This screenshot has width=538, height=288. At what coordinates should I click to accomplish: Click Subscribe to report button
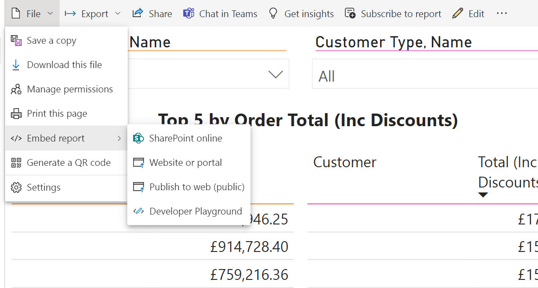click(x=393, y=14)
